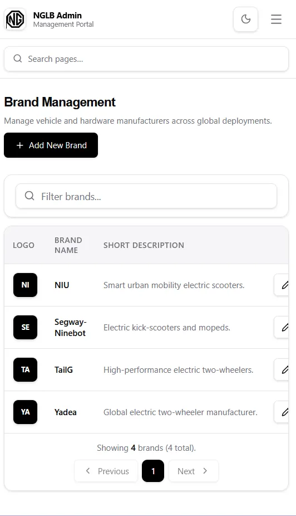Click the Search pages input field
This screenshot has width=296, height=516.
point(146,59)
